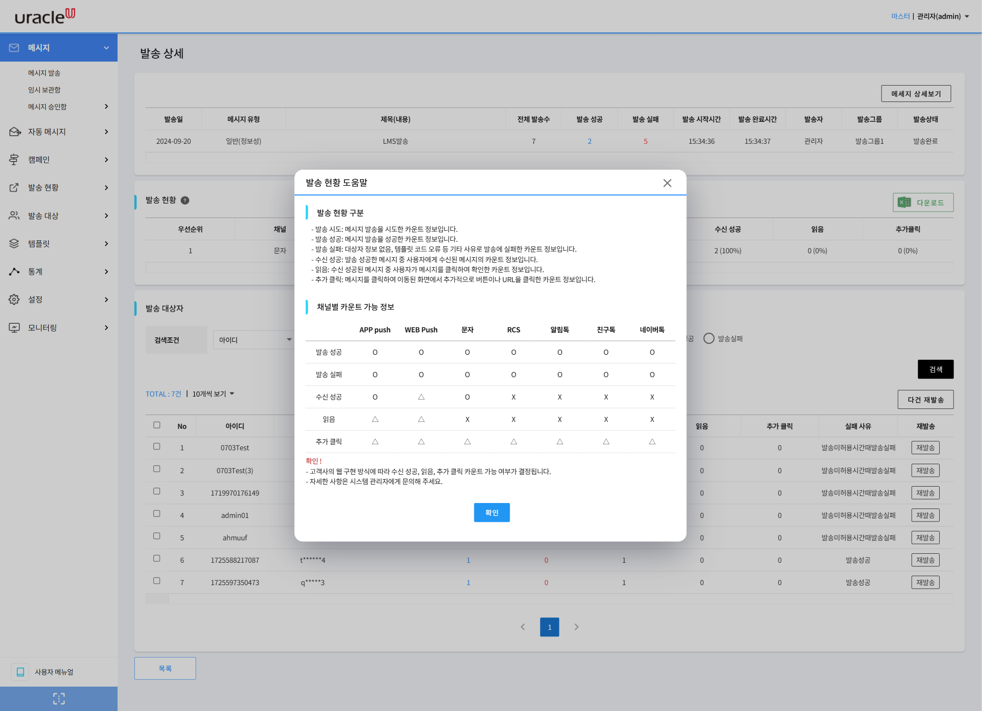
Task: Click the 템플릿 layers icon
Action: (x=14, y=244)
